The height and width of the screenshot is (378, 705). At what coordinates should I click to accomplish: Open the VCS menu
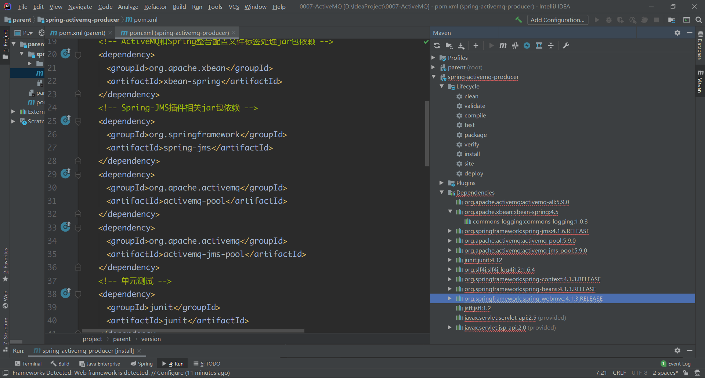234,7
